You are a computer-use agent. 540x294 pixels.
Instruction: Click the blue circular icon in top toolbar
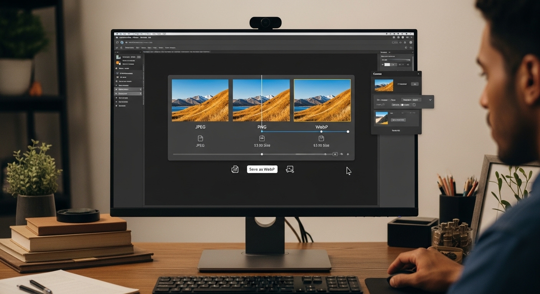tap(122, 42)
